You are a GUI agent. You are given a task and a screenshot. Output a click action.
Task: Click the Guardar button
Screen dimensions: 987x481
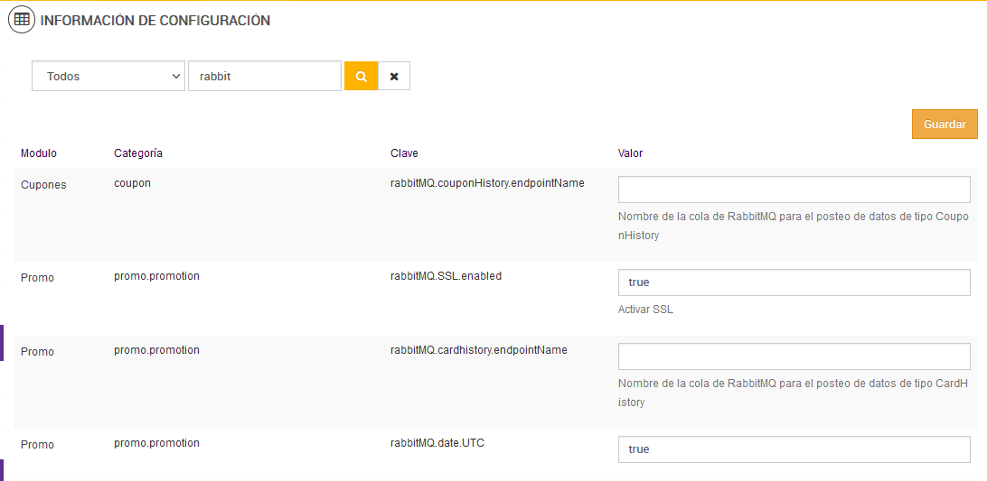point(945,125)
